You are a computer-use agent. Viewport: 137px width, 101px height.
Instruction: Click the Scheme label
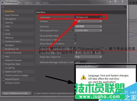click(x=44, y=21)
